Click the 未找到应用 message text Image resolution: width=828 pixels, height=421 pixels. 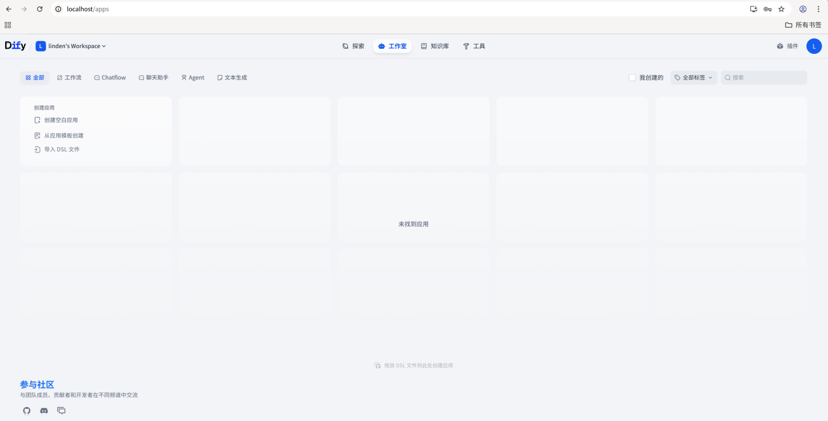pyautogui.click(x=413, y=224)
